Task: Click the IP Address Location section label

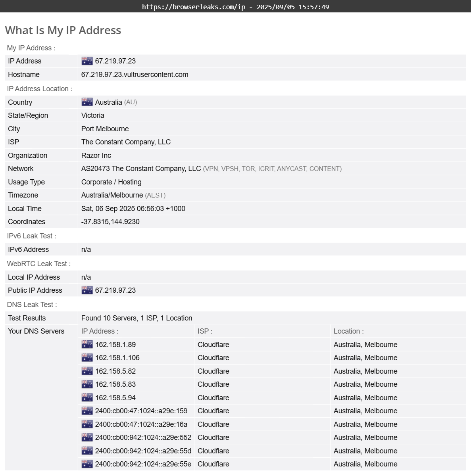Action: (40, 89)
